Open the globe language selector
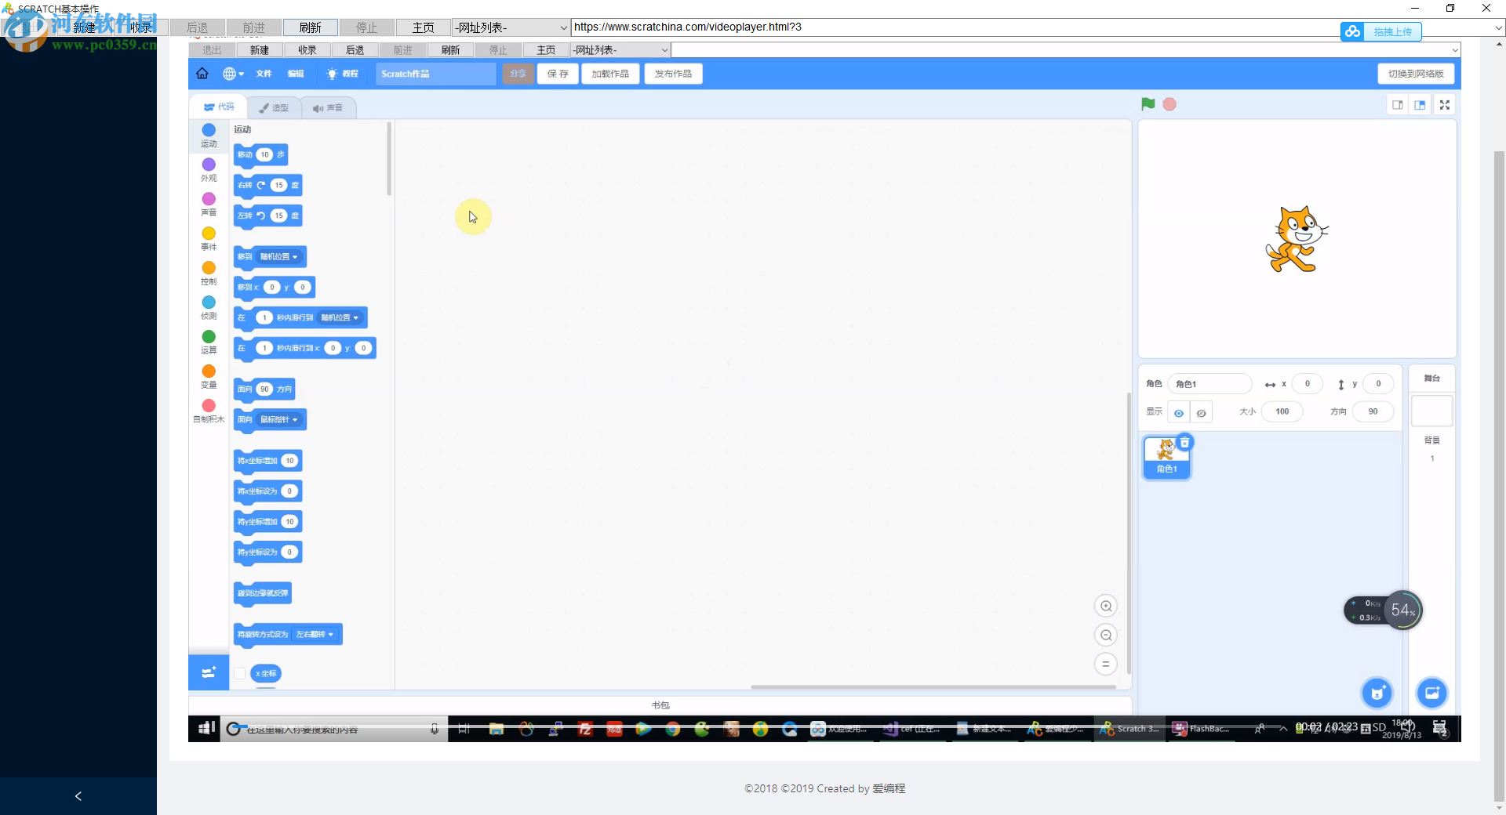This screenshot has width=1506, height=815. coord(233,74)
